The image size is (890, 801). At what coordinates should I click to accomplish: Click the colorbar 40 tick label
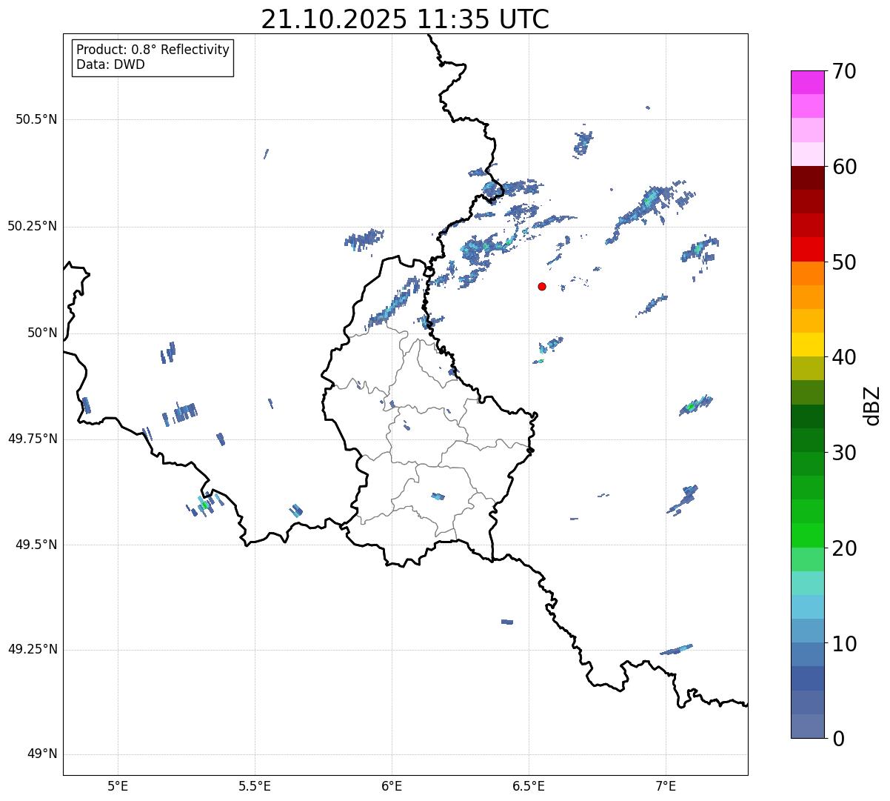coord(844,357)
